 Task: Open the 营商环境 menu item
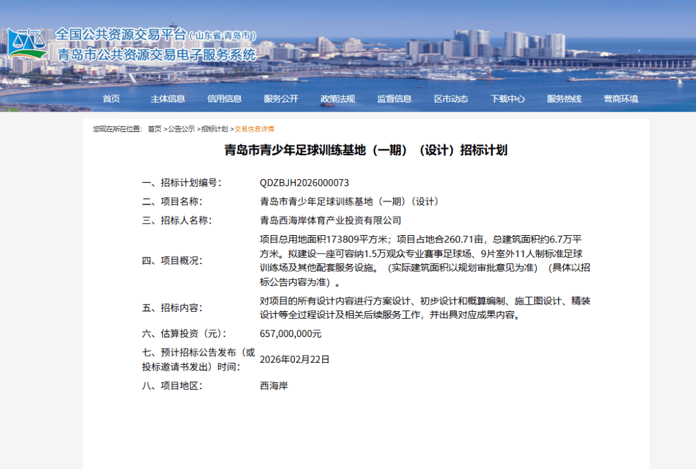[x=621, y=99]
